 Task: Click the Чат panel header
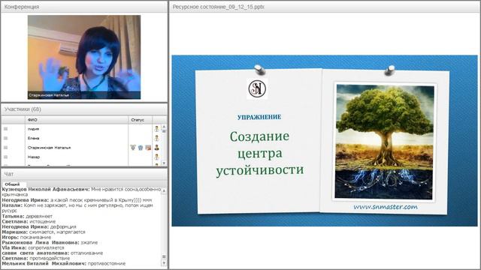pyautogui.click(x=84, y=174)
